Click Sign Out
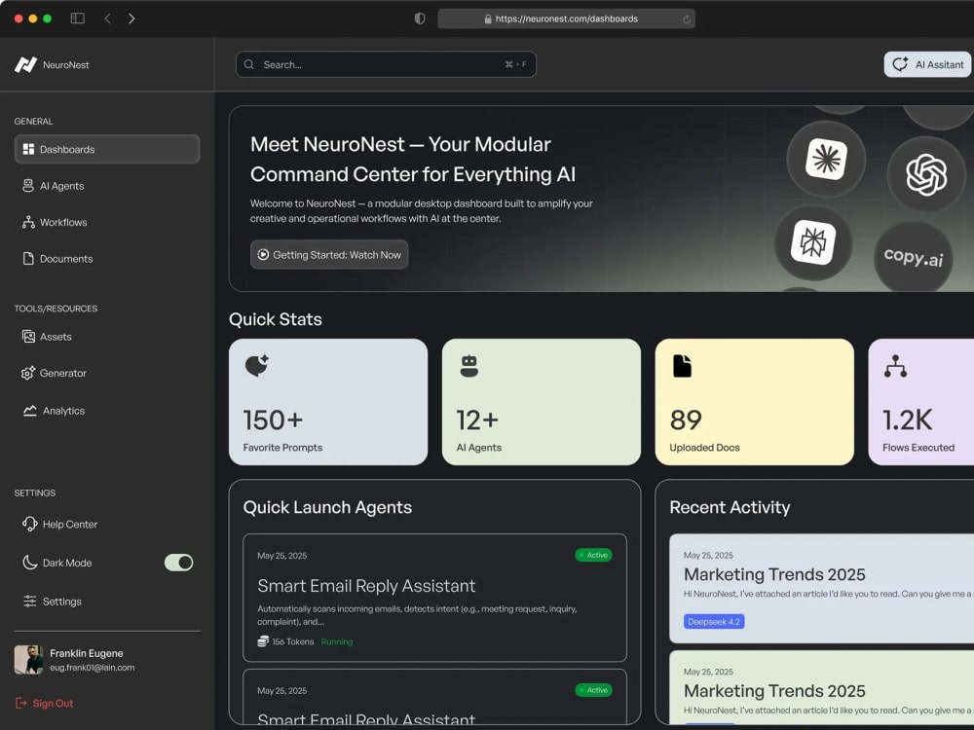The width and height of the screenshot is (974, 730). [x=53, y=704]
